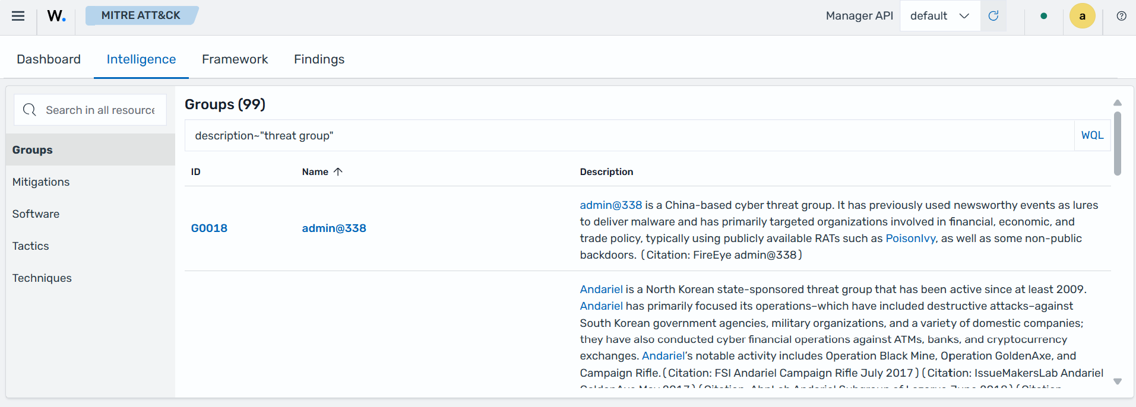Viewport: 1136px width, 407px height.
Task: Select Mitigations in the resource sidebar
Action: tap(90, 182)
